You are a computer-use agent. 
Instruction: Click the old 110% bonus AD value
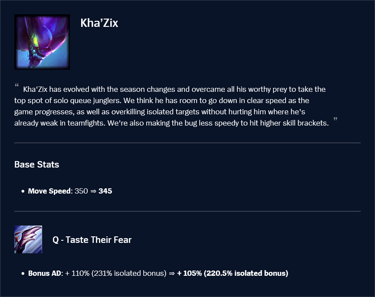point(78,274)
